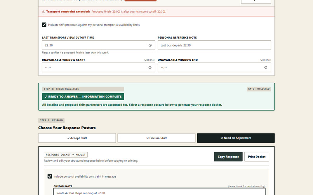313x195 pixels.
Task: Click the 'Leave blank for neutral wording' hint
Action: click(247, 186)
